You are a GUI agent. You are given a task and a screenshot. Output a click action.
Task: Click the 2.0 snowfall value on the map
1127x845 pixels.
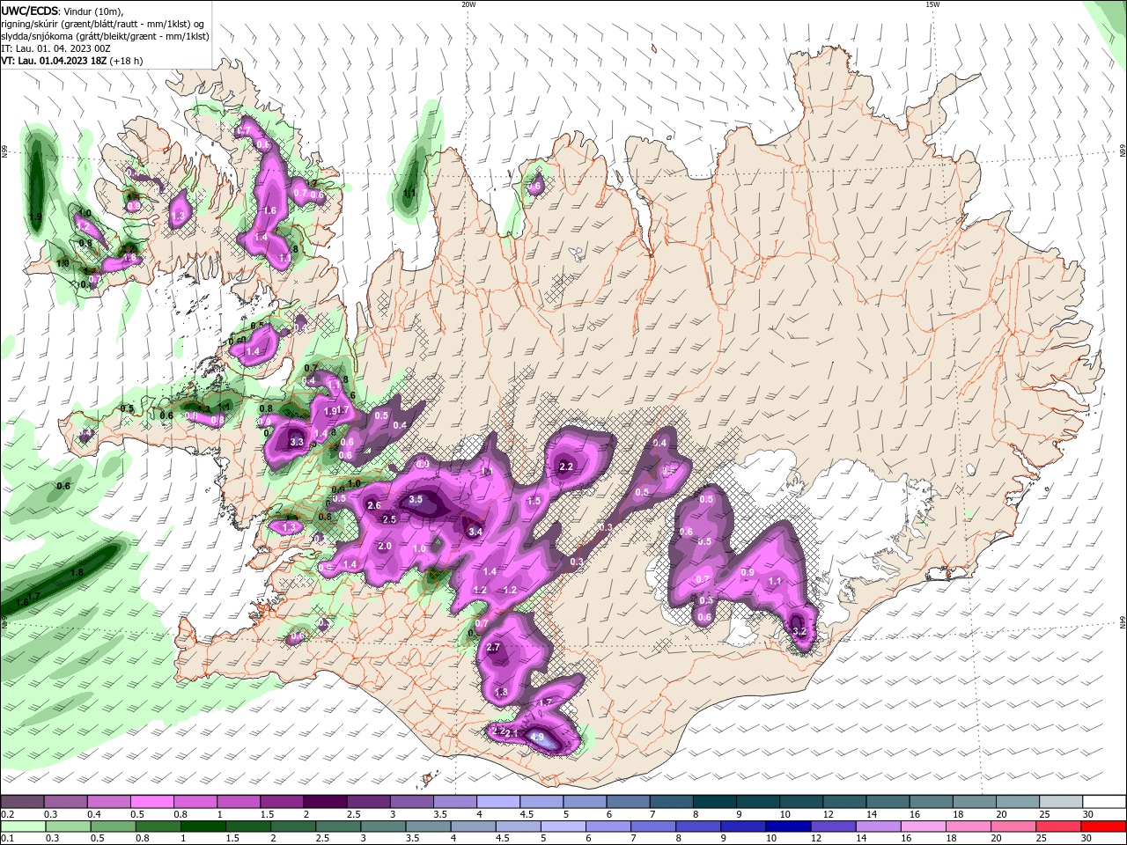(385, 547)
